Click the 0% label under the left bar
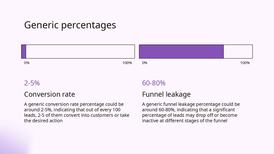274x154 pixels. 27,63
